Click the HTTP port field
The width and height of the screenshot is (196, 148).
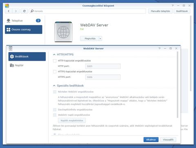103,66
